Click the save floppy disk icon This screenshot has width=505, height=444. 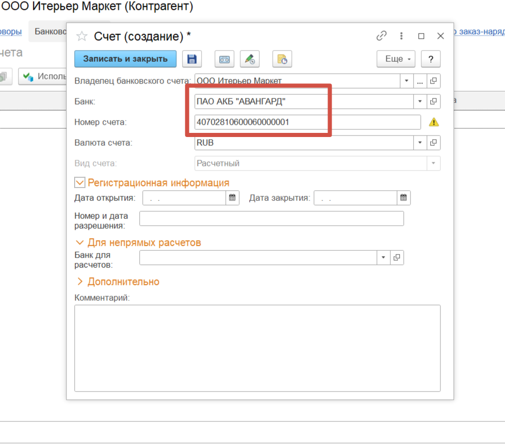[192, 59]
